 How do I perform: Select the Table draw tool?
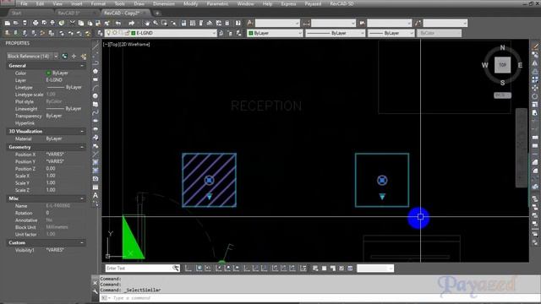[x=96, y=187]
